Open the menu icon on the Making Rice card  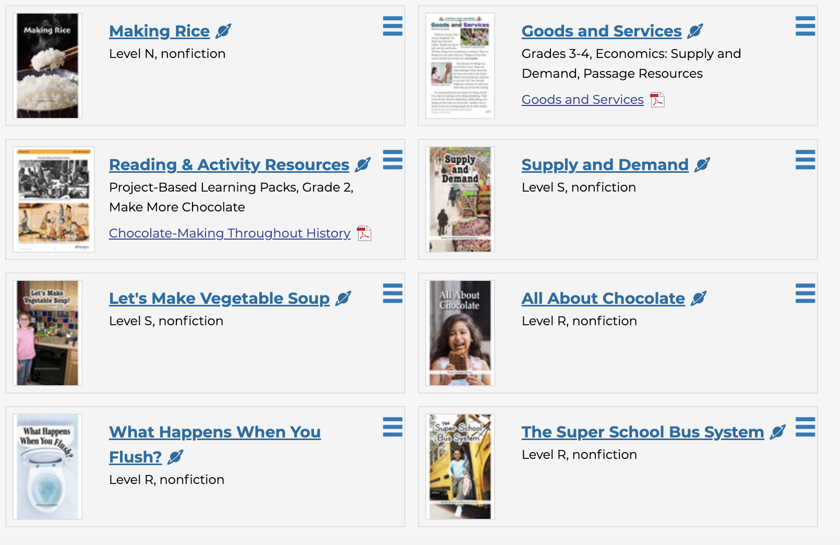[x=392, y=26]
